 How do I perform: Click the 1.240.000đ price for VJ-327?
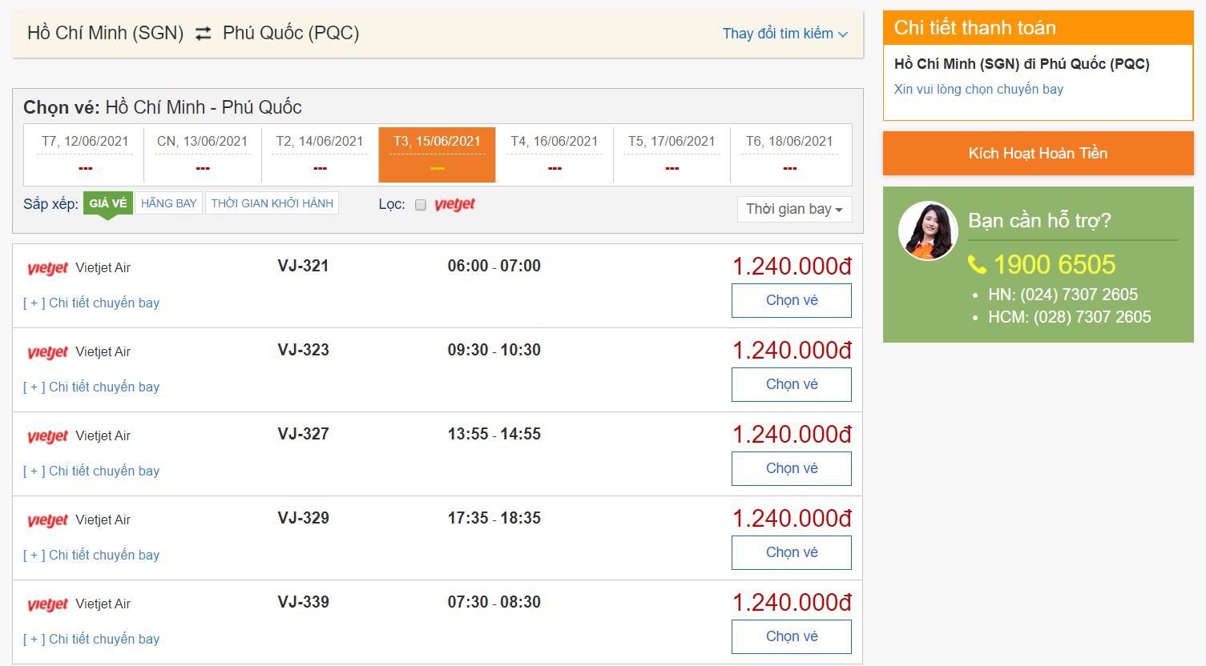pyautogui.click(x=792, y=434)
